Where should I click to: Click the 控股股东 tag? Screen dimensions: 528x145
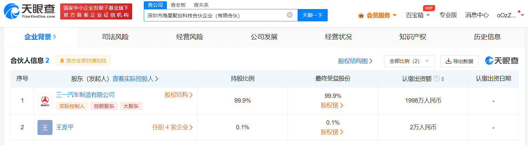coord(104,106)
